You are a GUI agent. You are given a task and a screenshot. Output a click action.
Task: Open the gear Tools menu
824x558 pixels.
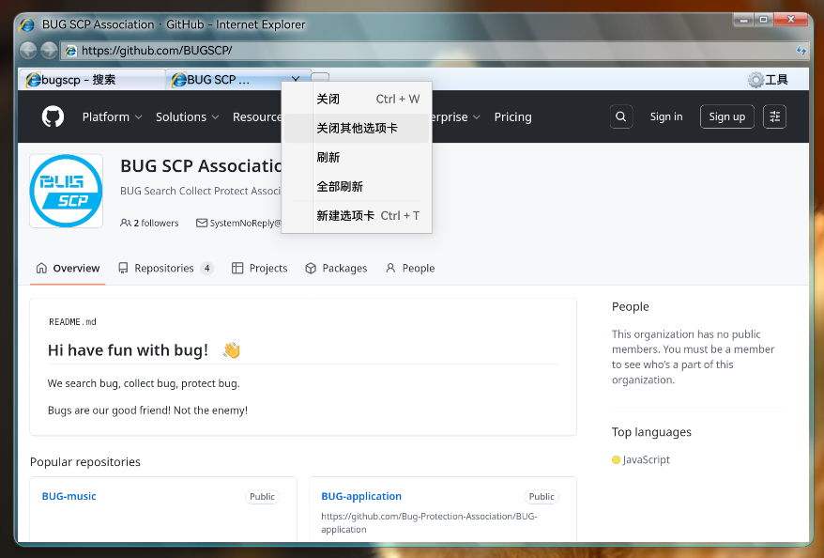click(768, 80)
